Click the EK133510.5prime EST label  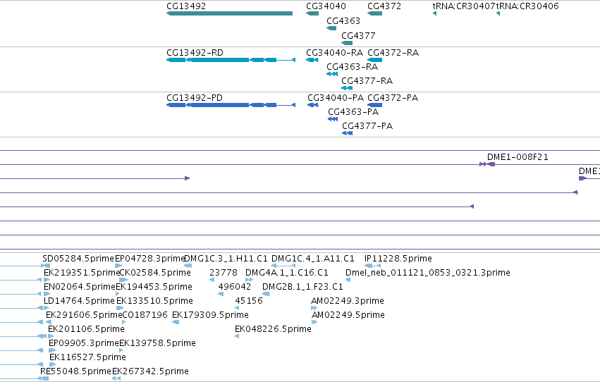point(154,301)
